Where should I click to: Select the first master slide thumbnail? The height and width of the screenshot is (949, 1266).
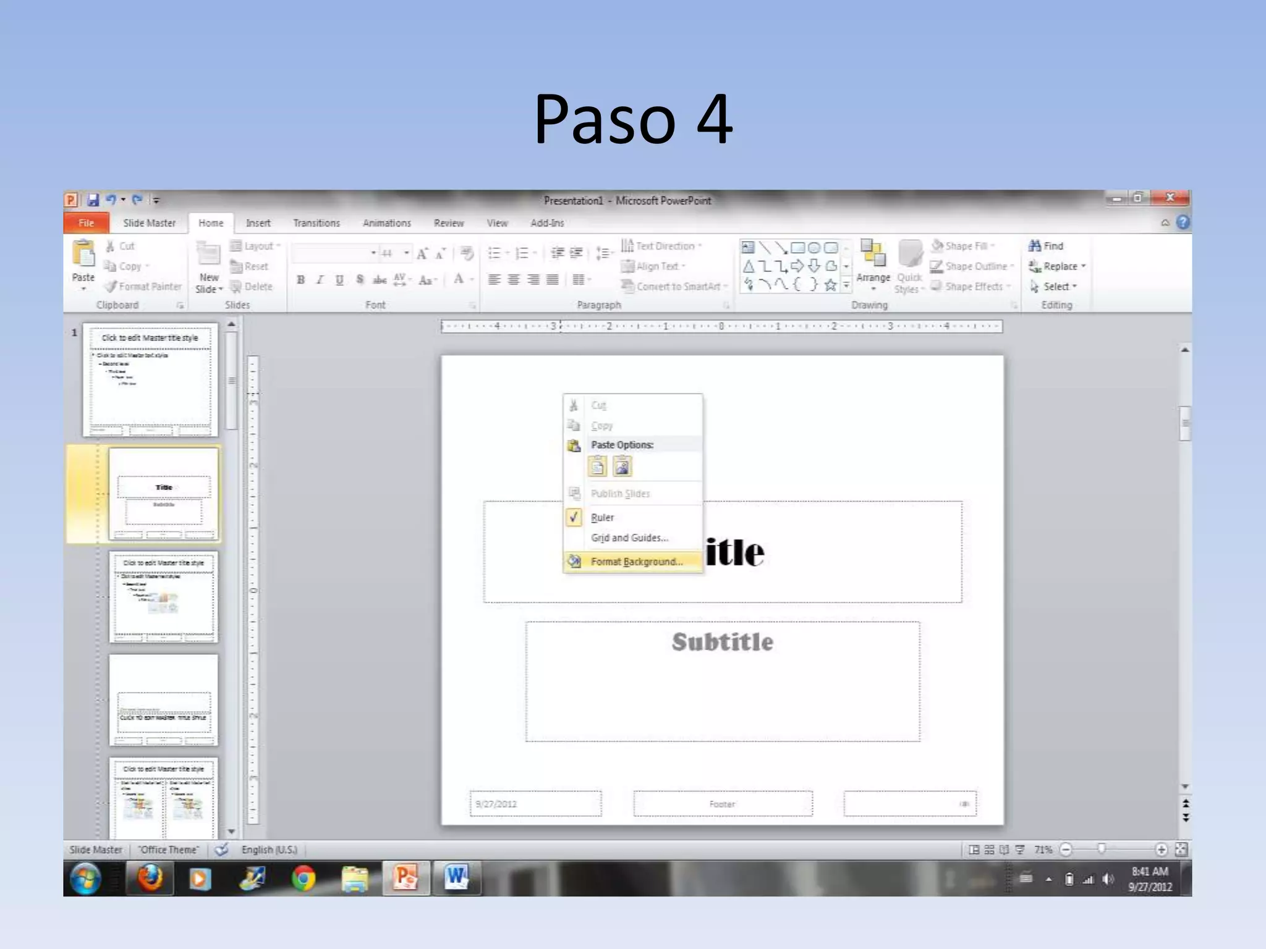coord(150,380)
